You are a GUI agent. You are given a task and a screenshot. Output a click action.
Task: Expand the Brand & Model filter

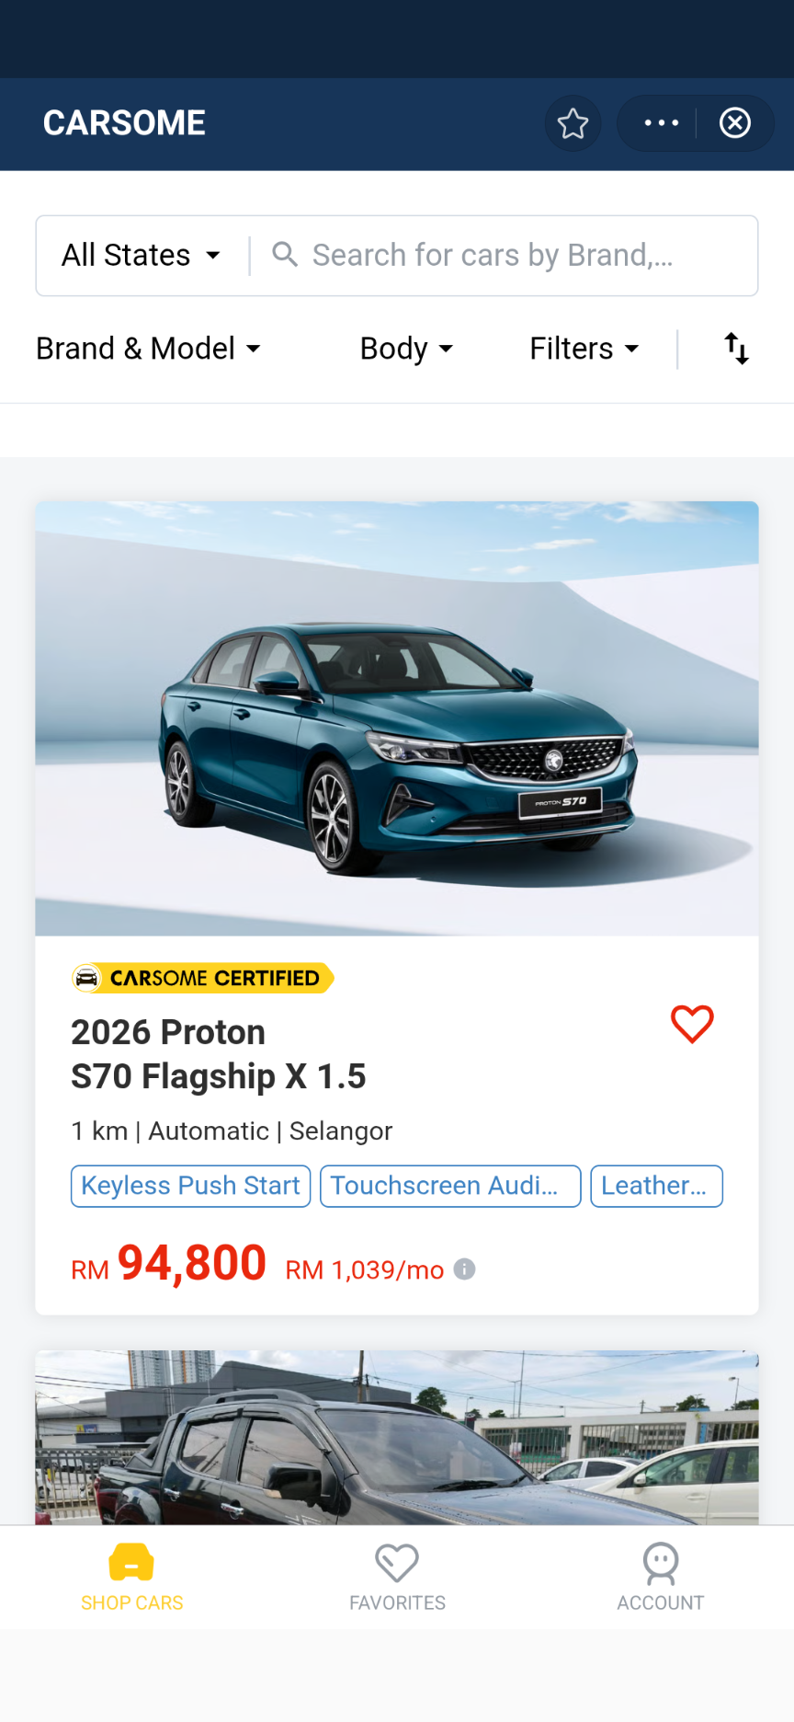pyautogui.click(x=148, y=349)
